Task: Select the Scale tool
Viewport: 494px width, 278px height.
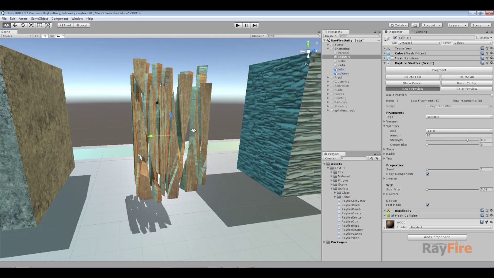Action: [x=31, y=25]
